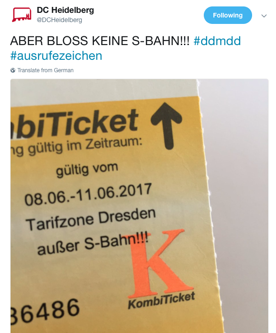
Task: Open the DC Heidelberg display name
Action: tap(65, 10)
